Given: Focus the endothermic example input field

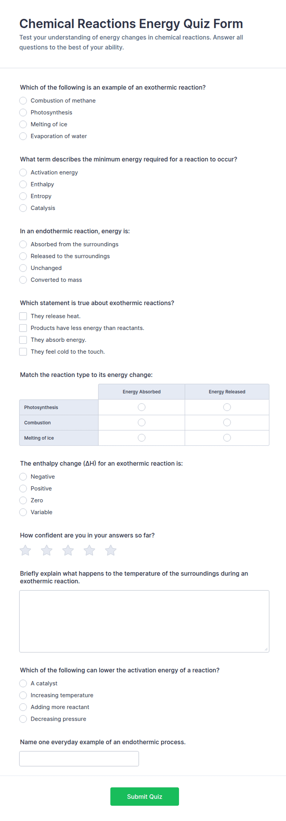Looking at the screenshot, I should pyautogui.click(x=79, y=758).
